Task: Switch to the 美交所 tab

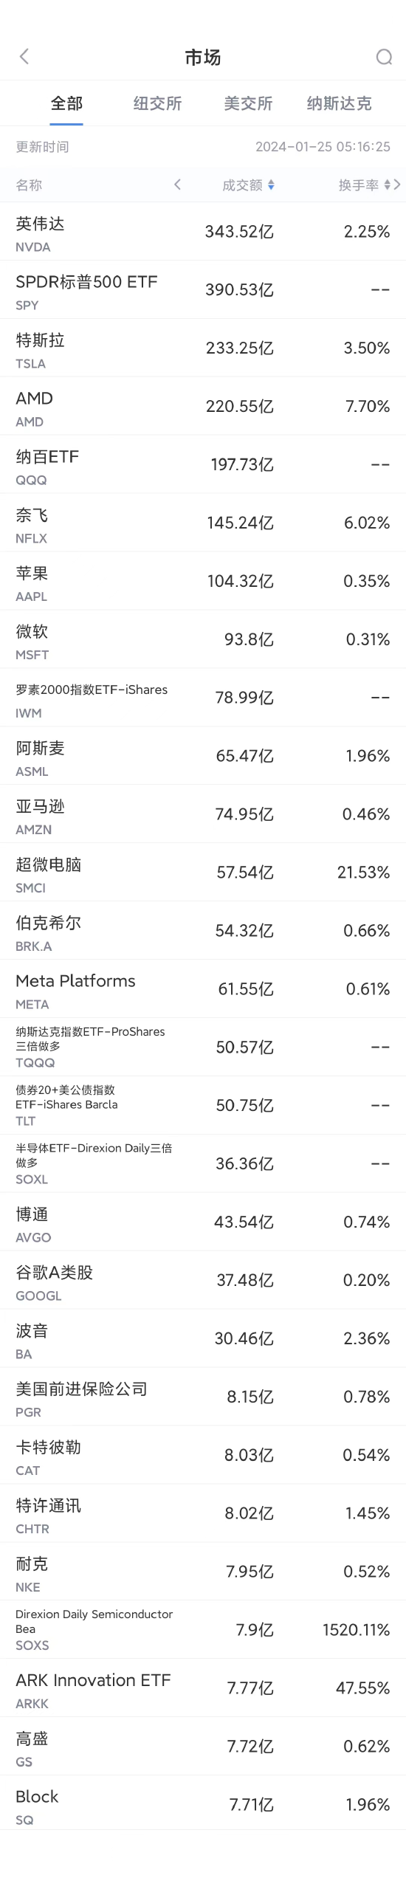Action: [248, 103]
